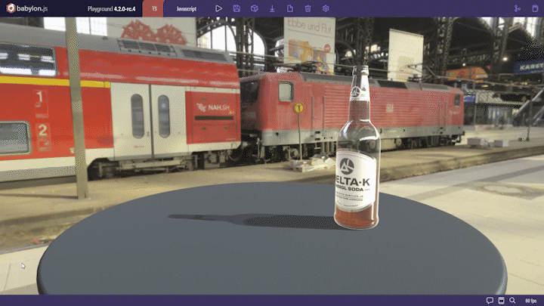Screen dimensions: 544x306
Task: Download the playground code
Action: tap(272, 8)
